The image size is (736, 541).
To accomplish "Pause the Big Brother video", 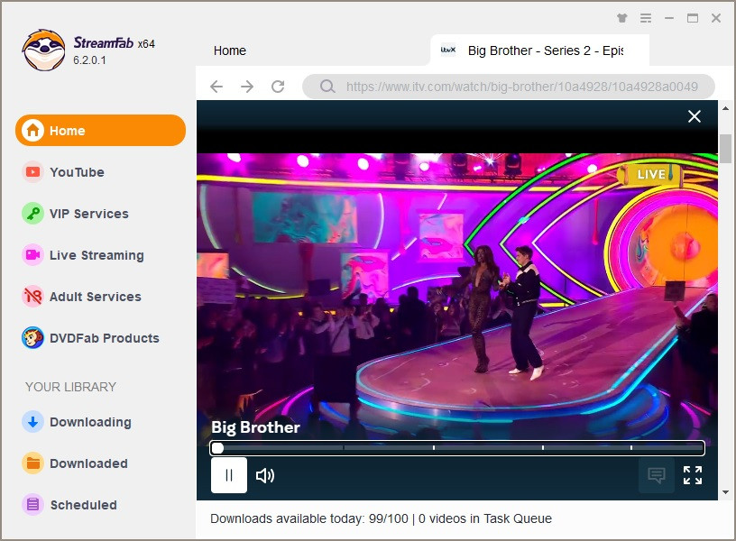I will point(229,475).
